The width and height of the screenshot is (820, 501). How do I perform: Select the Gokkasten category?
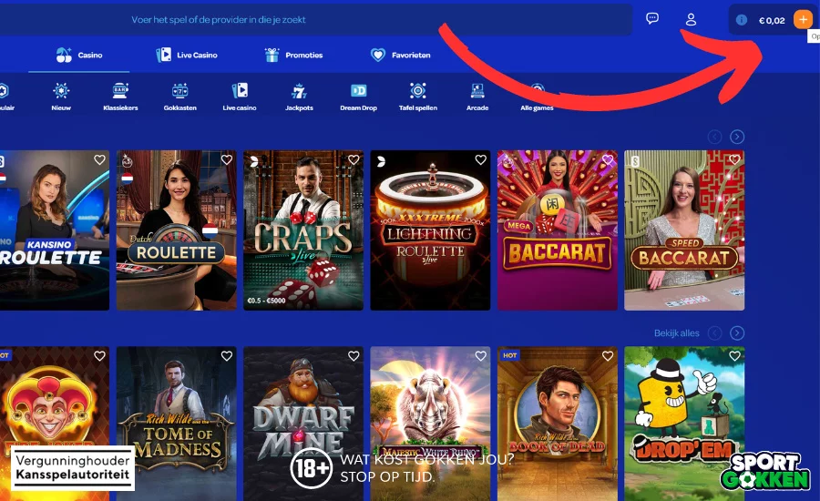[179, 97]
